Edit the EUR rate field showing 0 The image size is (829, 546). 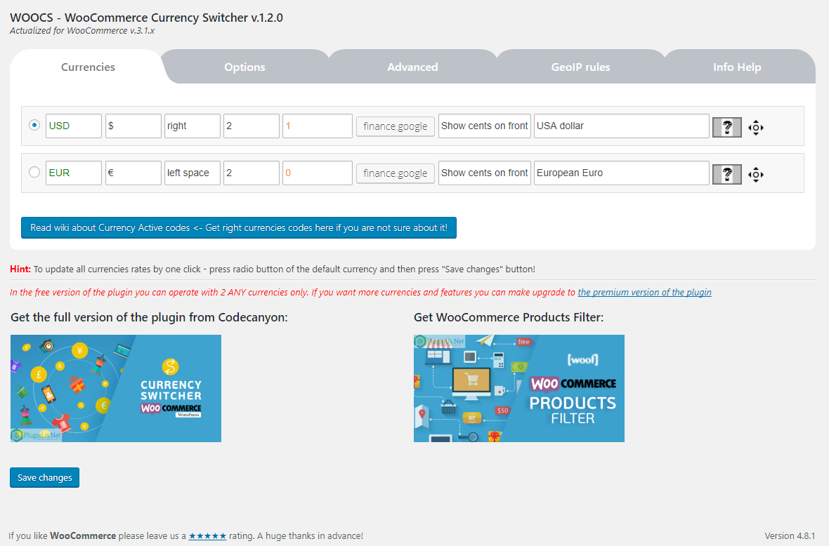tap(318, 173)
